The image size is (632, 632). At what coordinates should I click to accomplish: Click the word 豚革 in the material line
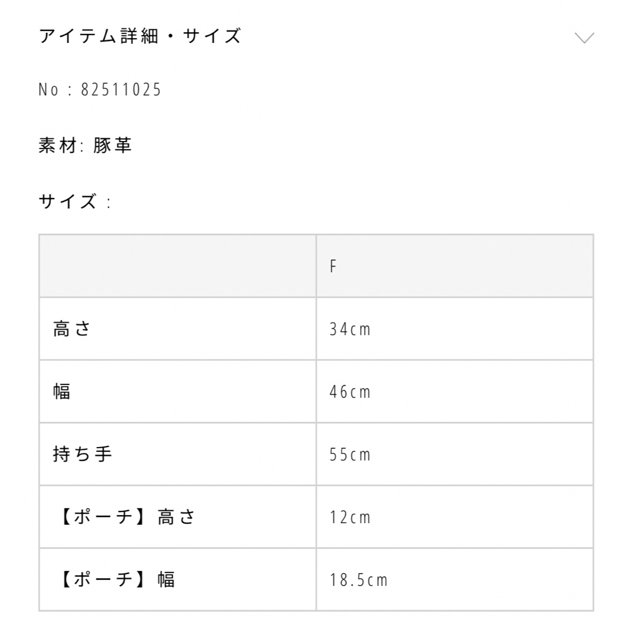pyautogui.click(x=112, y=145)
